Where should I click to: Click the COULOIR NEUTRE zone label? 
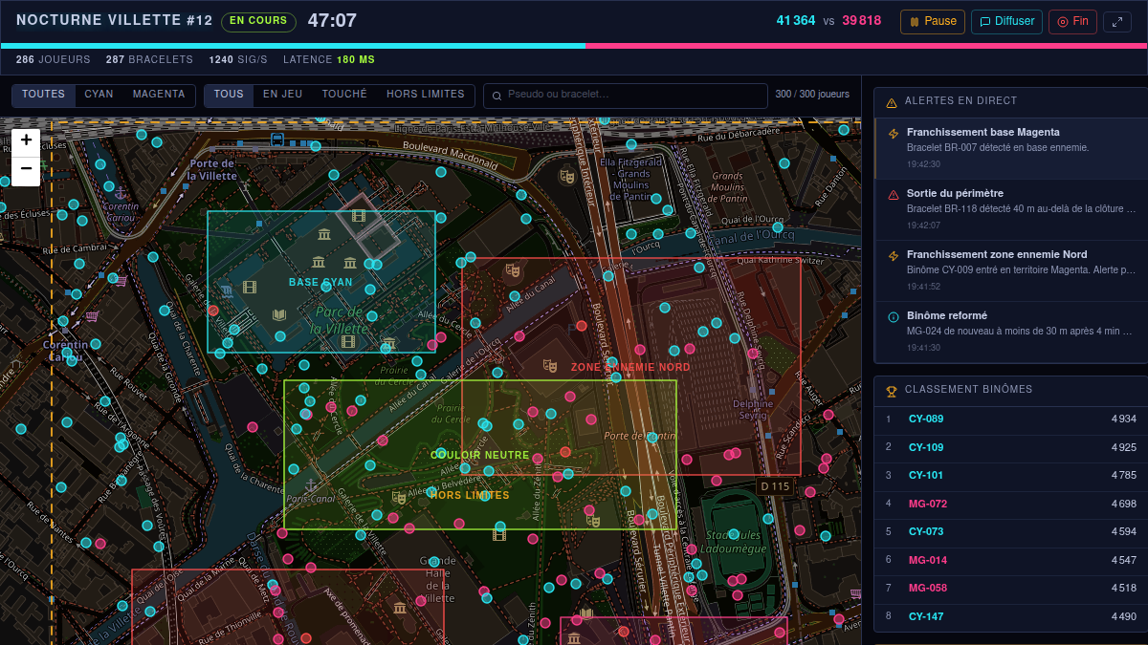tap(479, 456)
